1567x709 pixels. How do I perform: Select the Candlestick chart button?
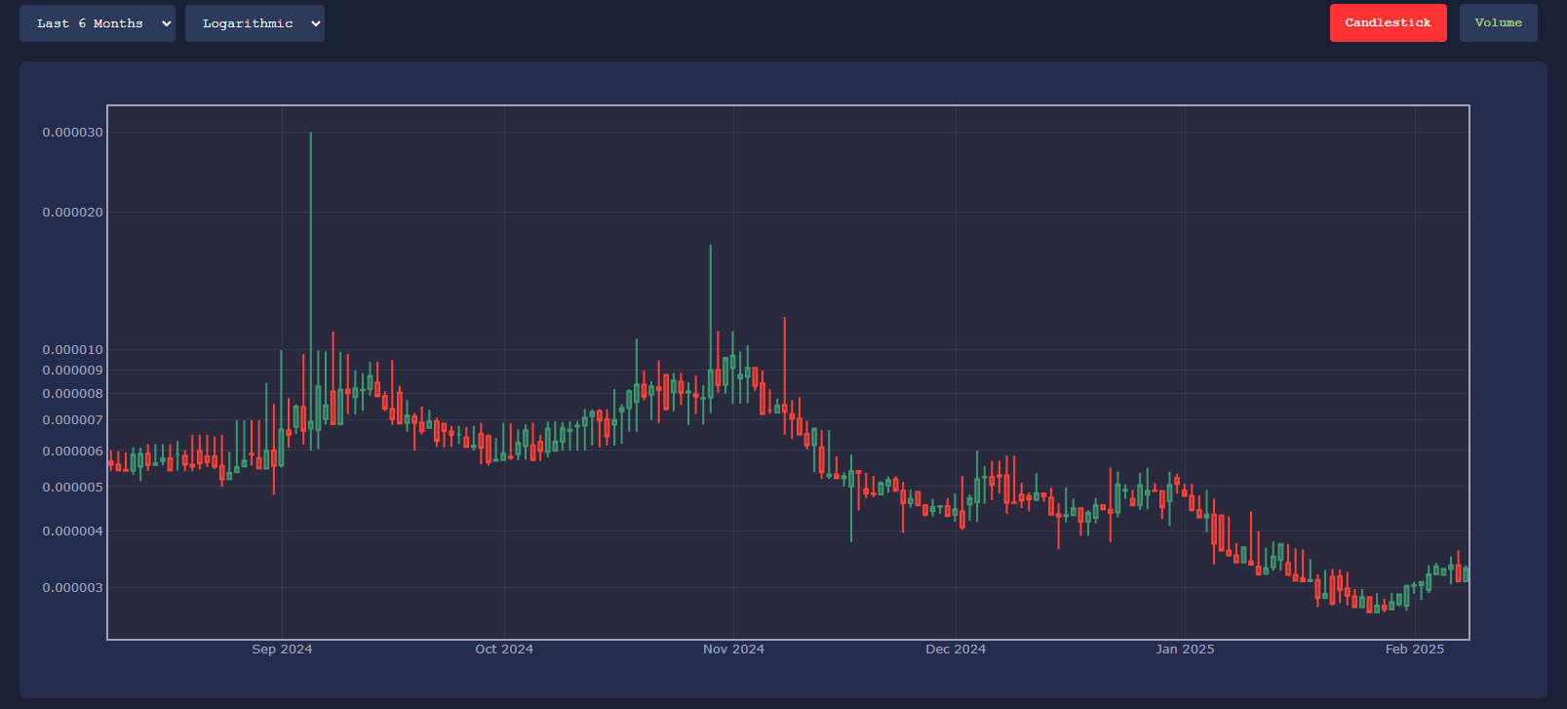(1388, 22)
